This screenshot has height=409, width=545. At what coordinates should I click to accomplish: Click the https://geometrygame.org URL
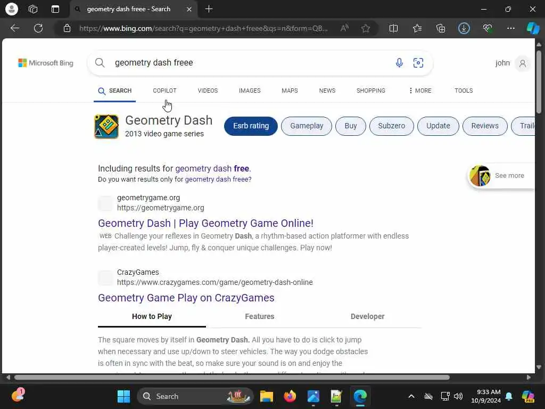161,208
